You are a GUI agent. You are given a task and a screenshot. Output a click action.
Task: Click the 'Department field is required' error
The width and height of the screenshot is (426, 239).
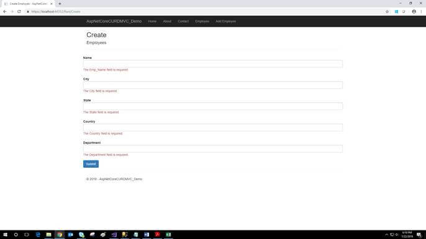click(x=106, y=155)
